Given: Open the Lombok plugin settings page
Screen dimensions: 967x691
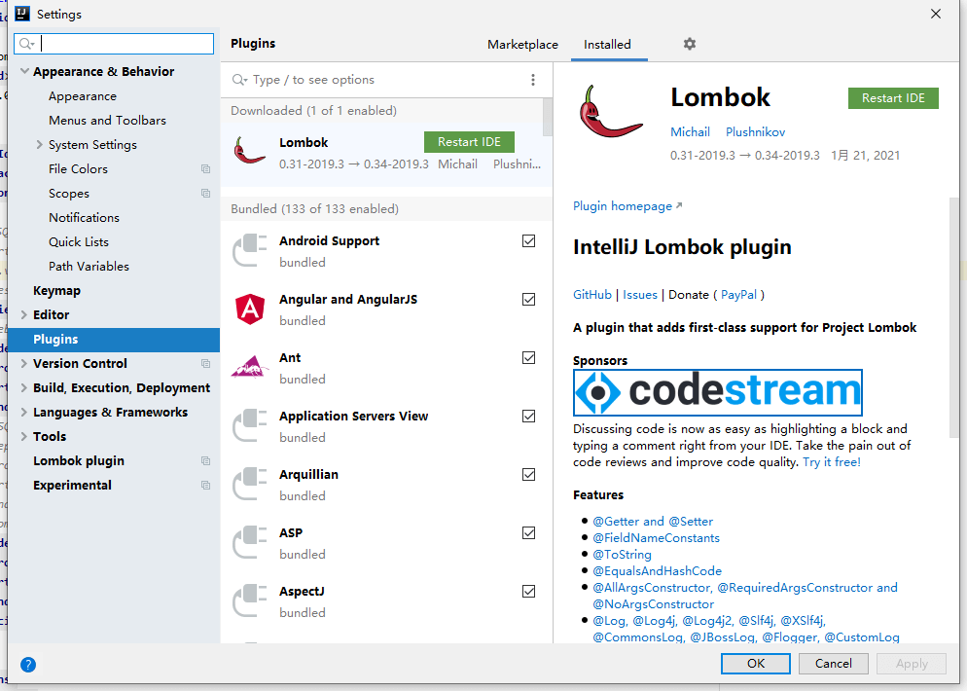Looking at the screenshot, I should [x=79, y=461].
